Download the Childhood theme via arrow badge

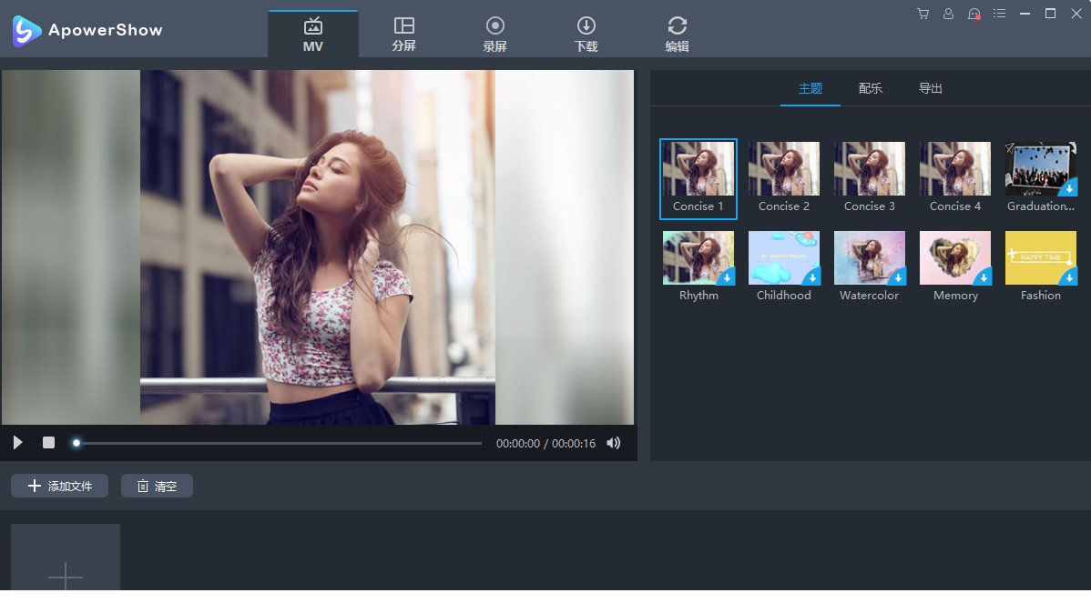point(812,277)
